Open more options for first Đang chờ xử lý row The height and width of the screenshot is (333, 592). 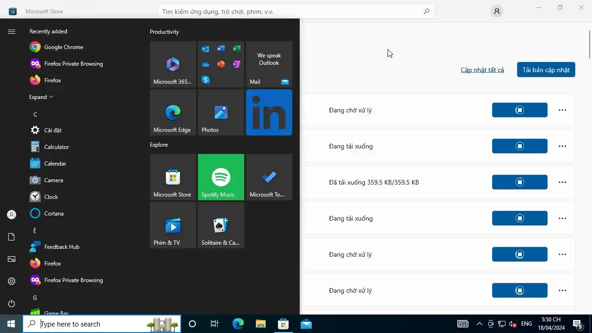[x=562, y=110]
